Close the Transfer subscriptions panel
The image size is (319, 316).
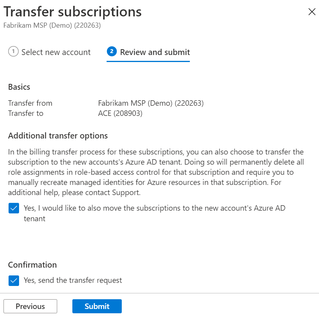[312, 12]
